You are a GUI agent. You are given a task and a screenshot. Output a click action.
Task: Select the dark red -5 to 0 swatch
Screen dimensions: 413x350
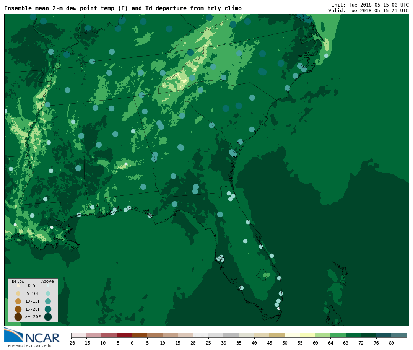click(124, 335)
